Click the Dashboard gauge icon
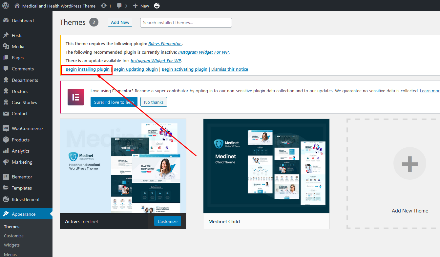440x257 pixels. [6, 21]
